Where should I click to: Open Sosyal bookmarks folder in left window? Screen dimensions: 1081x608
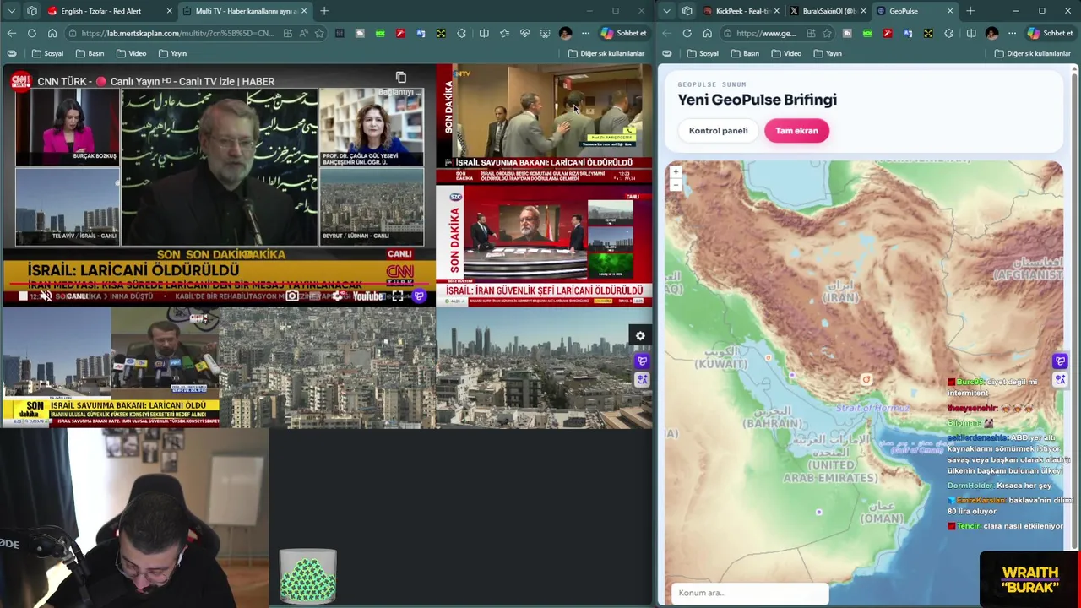(47, 53)
